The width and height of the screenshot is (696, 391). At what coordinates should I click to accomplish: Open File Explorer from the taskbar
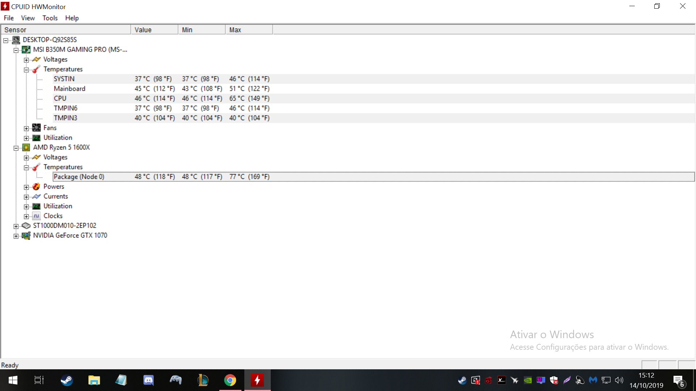click(x=94, y=380)
